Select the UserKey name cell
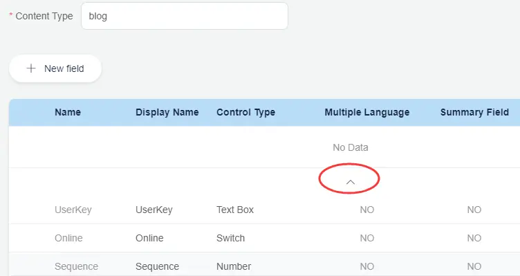This screenshot has width=520, height=276. (x=73, y=210)
